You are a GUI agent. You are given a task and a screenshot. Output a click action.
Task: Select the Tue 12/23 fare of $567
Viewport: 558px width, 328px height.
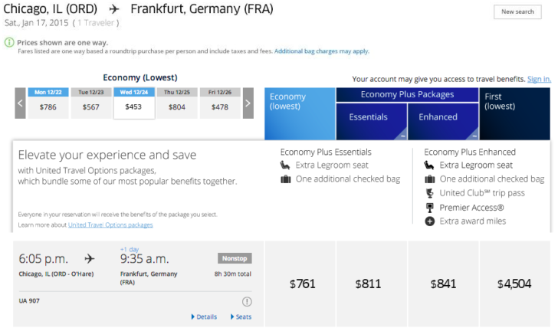(x=91, y=103)
